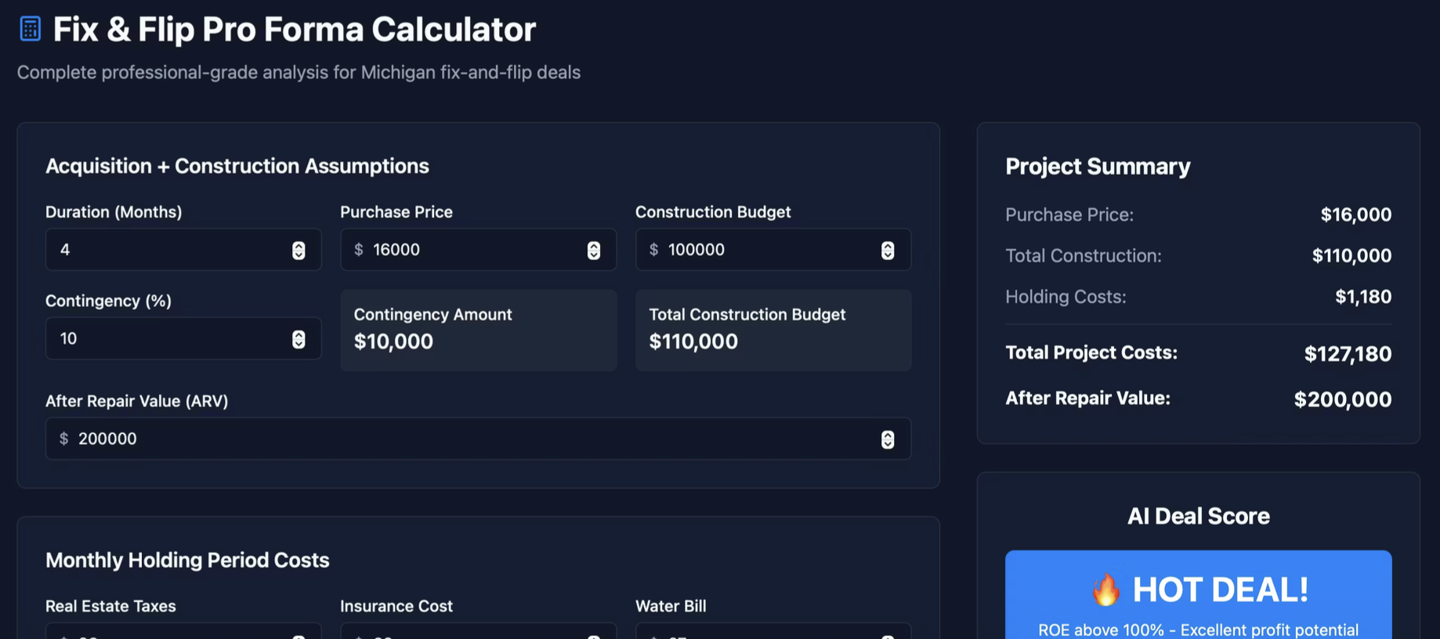Click the calculator icon next to the title
The width and height of the screenshot is (1440, 639).
tap(29, 27)
